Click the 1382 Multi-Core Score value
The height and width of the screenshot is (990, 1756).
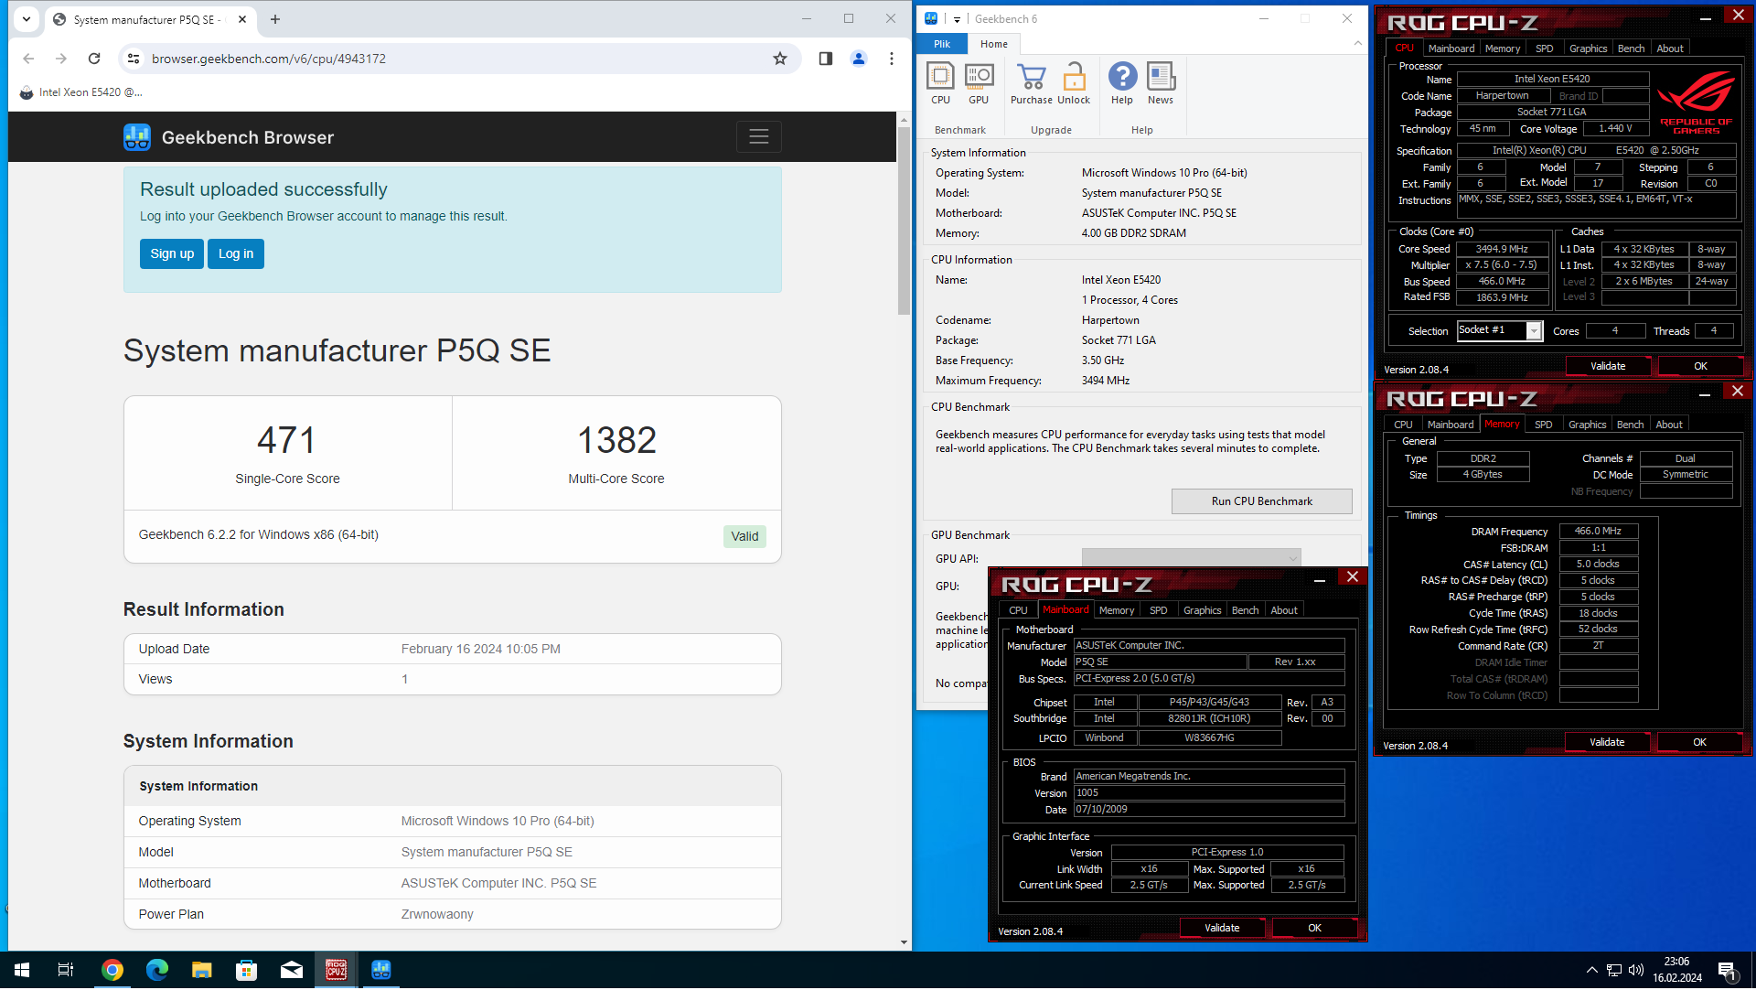616,441
